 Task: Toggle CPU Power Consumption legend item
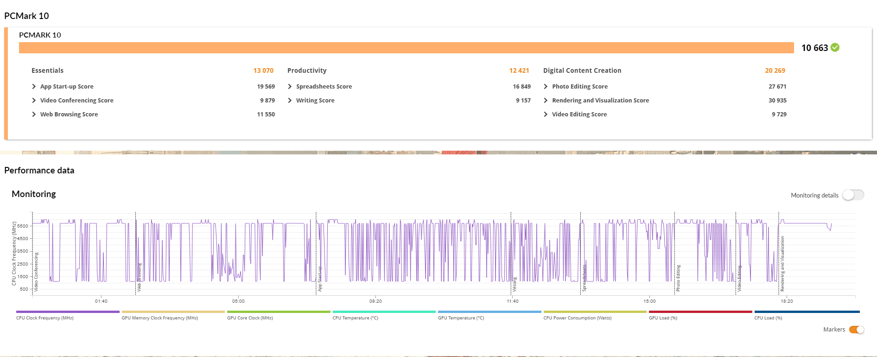[x=595, y=315]
